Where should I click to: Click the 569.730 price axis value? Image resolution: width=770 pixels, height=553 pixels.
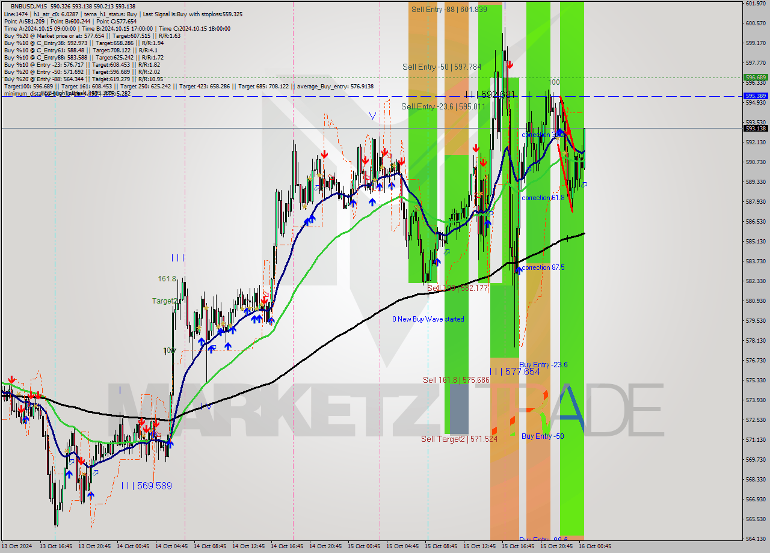756,459
